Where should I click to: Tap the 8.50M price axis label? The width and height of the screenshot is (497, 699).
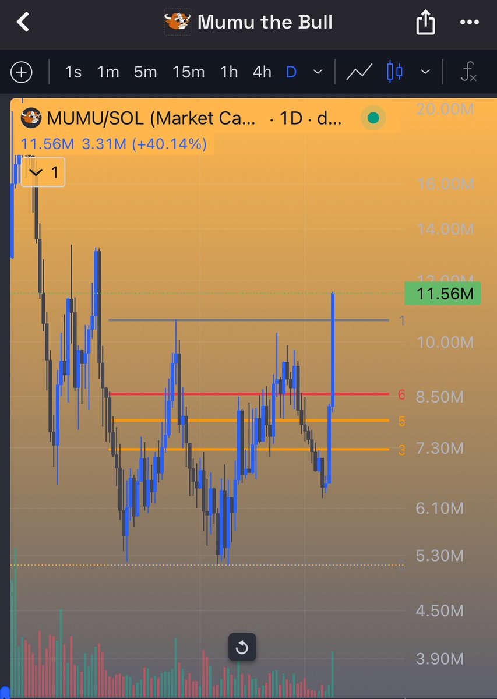(x=439, y=397)
